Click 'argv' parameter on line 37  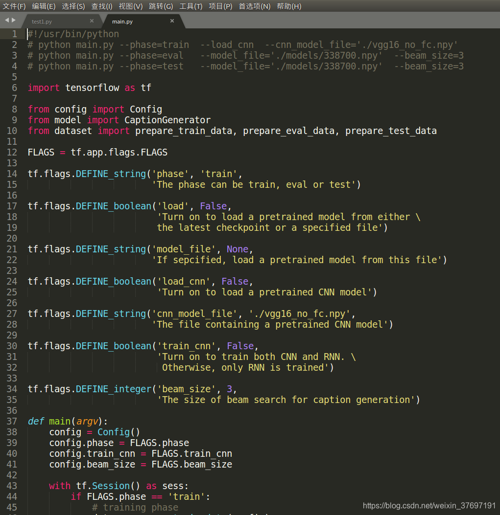[87, 422]
